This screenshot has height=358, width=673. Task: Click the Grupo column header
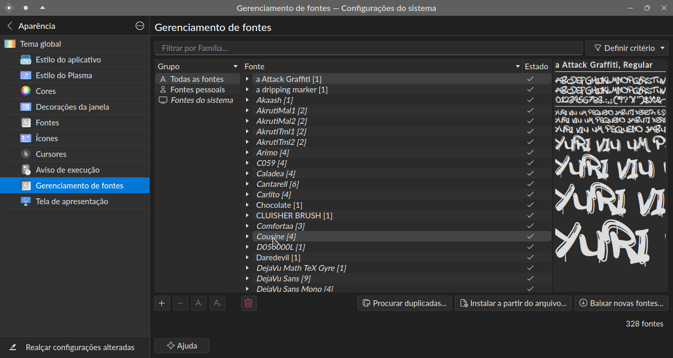[198, 67]
